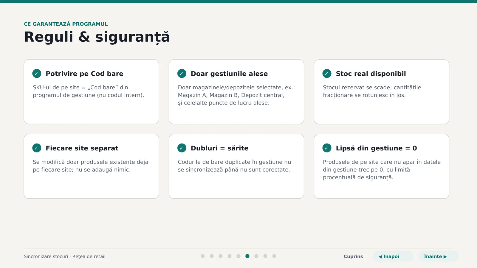This screenshot has width=477, height=268.
Task: Click the description starting Stocul rezervat se scade
Action: click(372, 91)
